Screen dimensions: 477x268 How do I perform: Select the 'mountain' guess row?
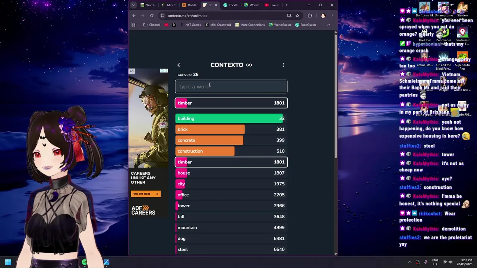tap(231, 227)
